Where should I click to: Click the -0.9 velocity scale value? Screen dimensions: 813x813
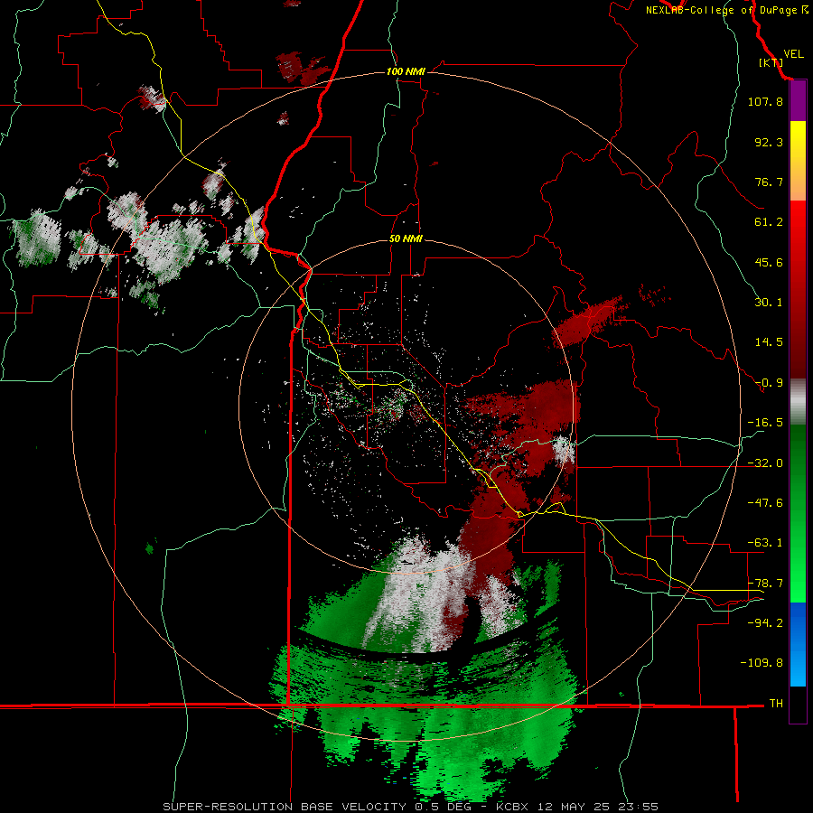[x=769, y=383]
